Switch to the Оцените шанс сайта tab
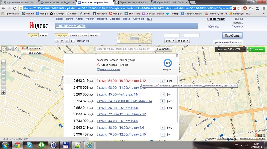The height and width of the screenshot is (149, 267). (133, 3)
